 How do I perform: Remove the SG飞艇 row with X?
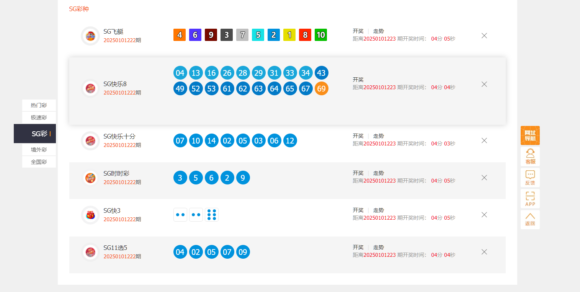tap(484, 36)
